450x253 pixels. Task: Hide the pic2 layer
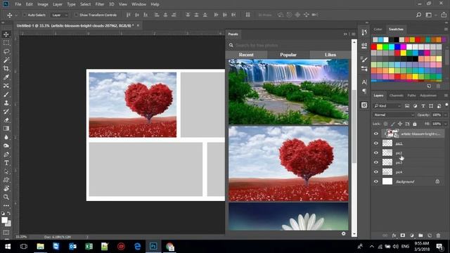coord(376,153)
